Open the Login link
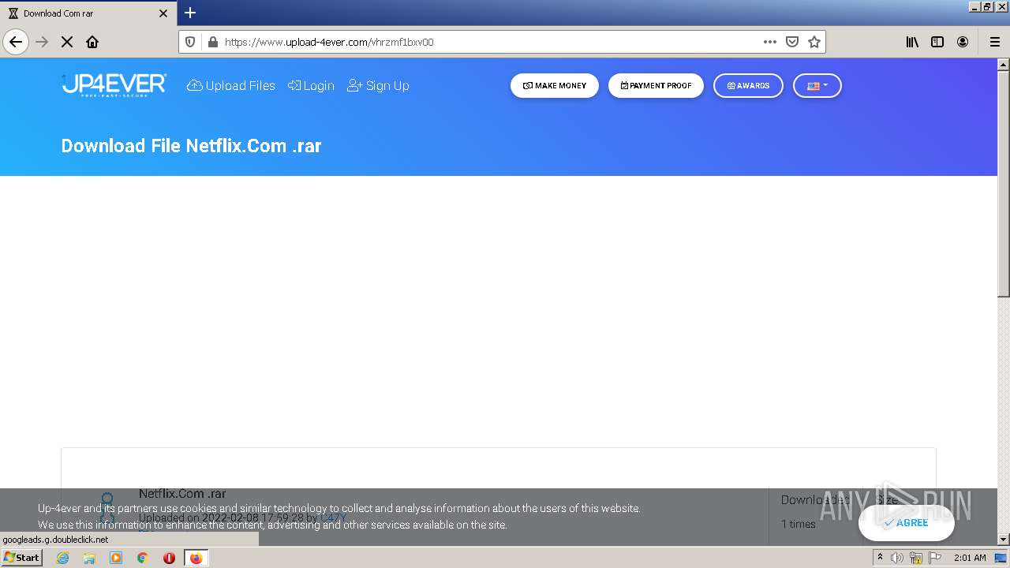Screen dimensions: 1010x568 point(311,85)
